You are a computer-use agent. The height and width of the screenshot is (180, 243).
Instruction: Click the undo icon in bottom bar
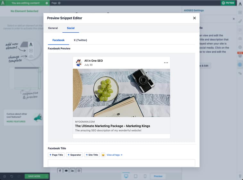pos(12,176)
